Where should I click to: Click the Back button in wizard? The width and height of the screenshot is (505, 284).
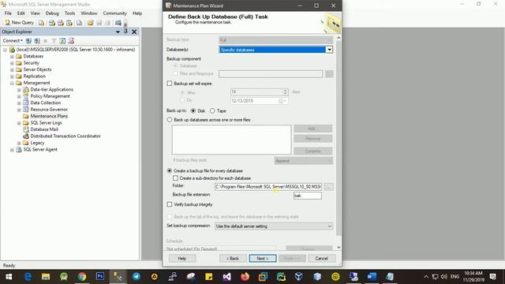point(233,258)
